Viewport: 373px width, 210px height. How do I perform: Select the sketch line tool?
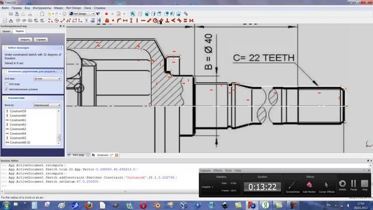click(x=62, y=21)
